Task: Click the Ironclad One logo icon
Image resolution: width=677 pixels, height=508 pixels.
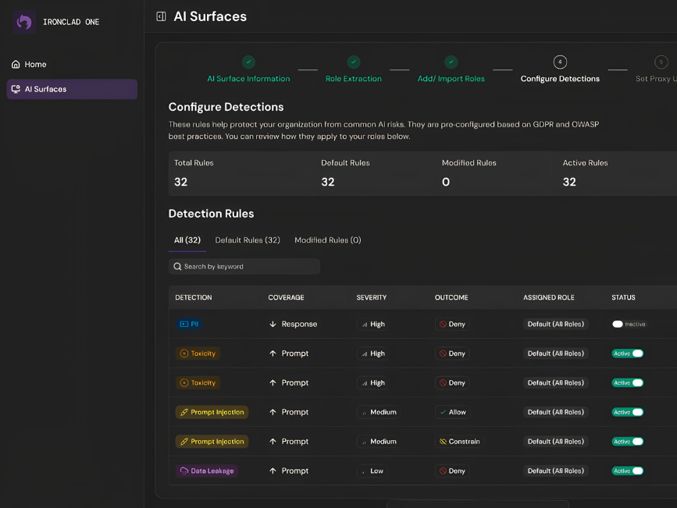Action: pyautogui.click(x=24, y=22)
